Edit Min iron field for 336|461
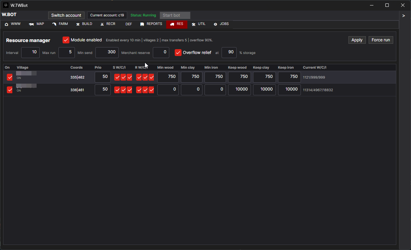The image size is (411, 250). pos(215,90)
